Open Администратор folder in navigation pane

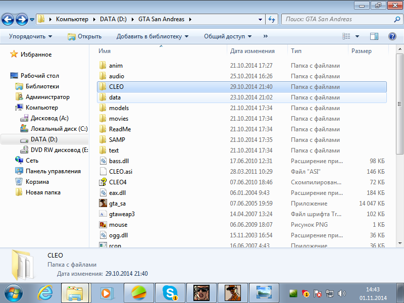(42, 97)
